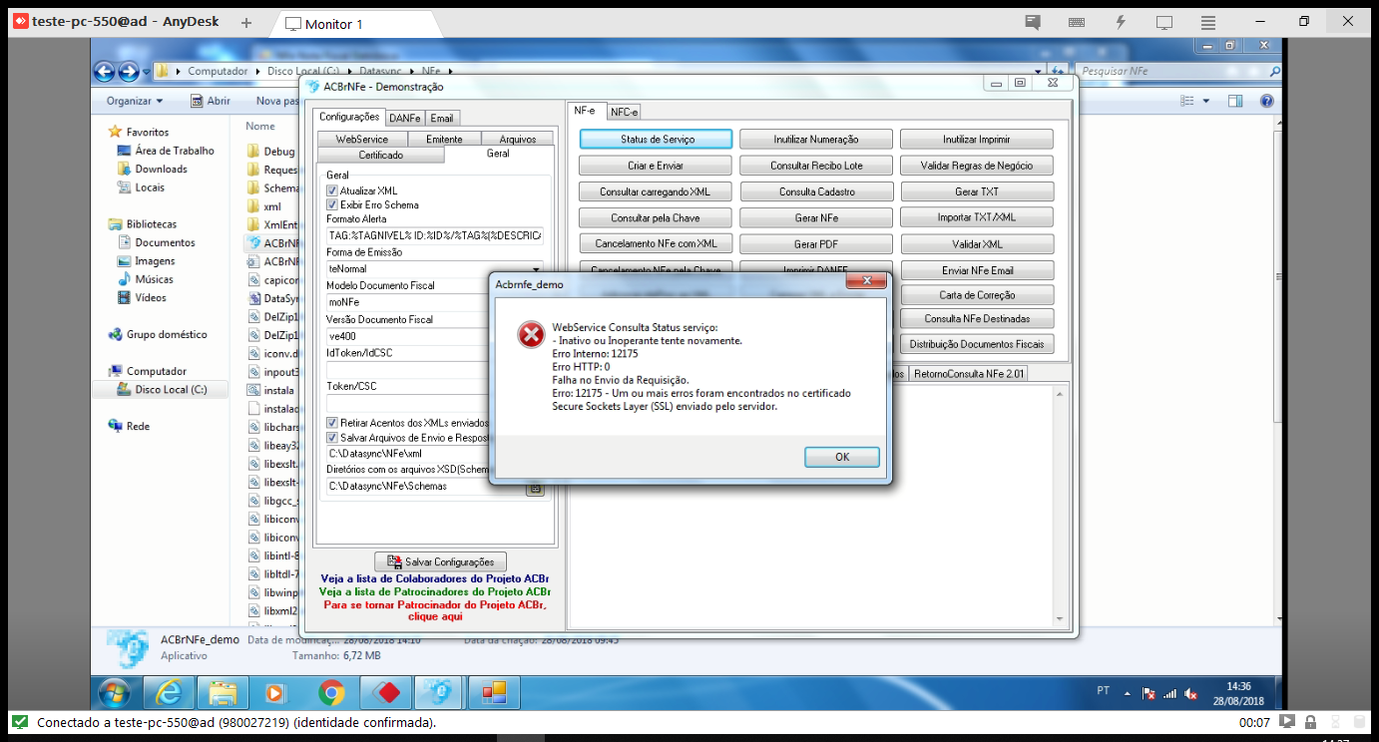Click the AnyDesk lock icon in status bar
The image size is (1379, 742).
[x=1310, y=722]
